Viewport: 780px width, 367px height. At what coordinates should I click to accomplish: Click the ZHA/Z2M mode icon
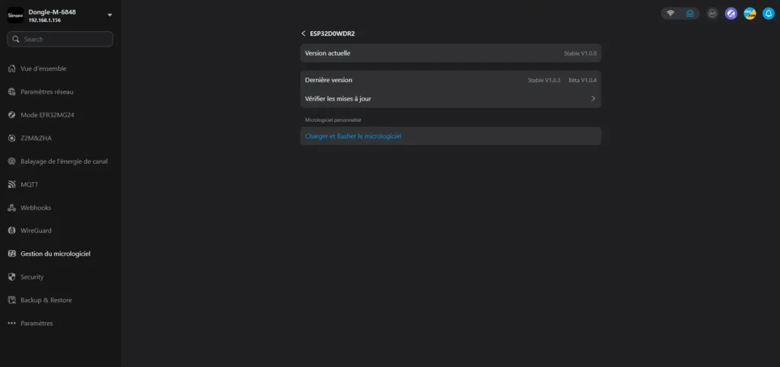click(x=750, y=14)
